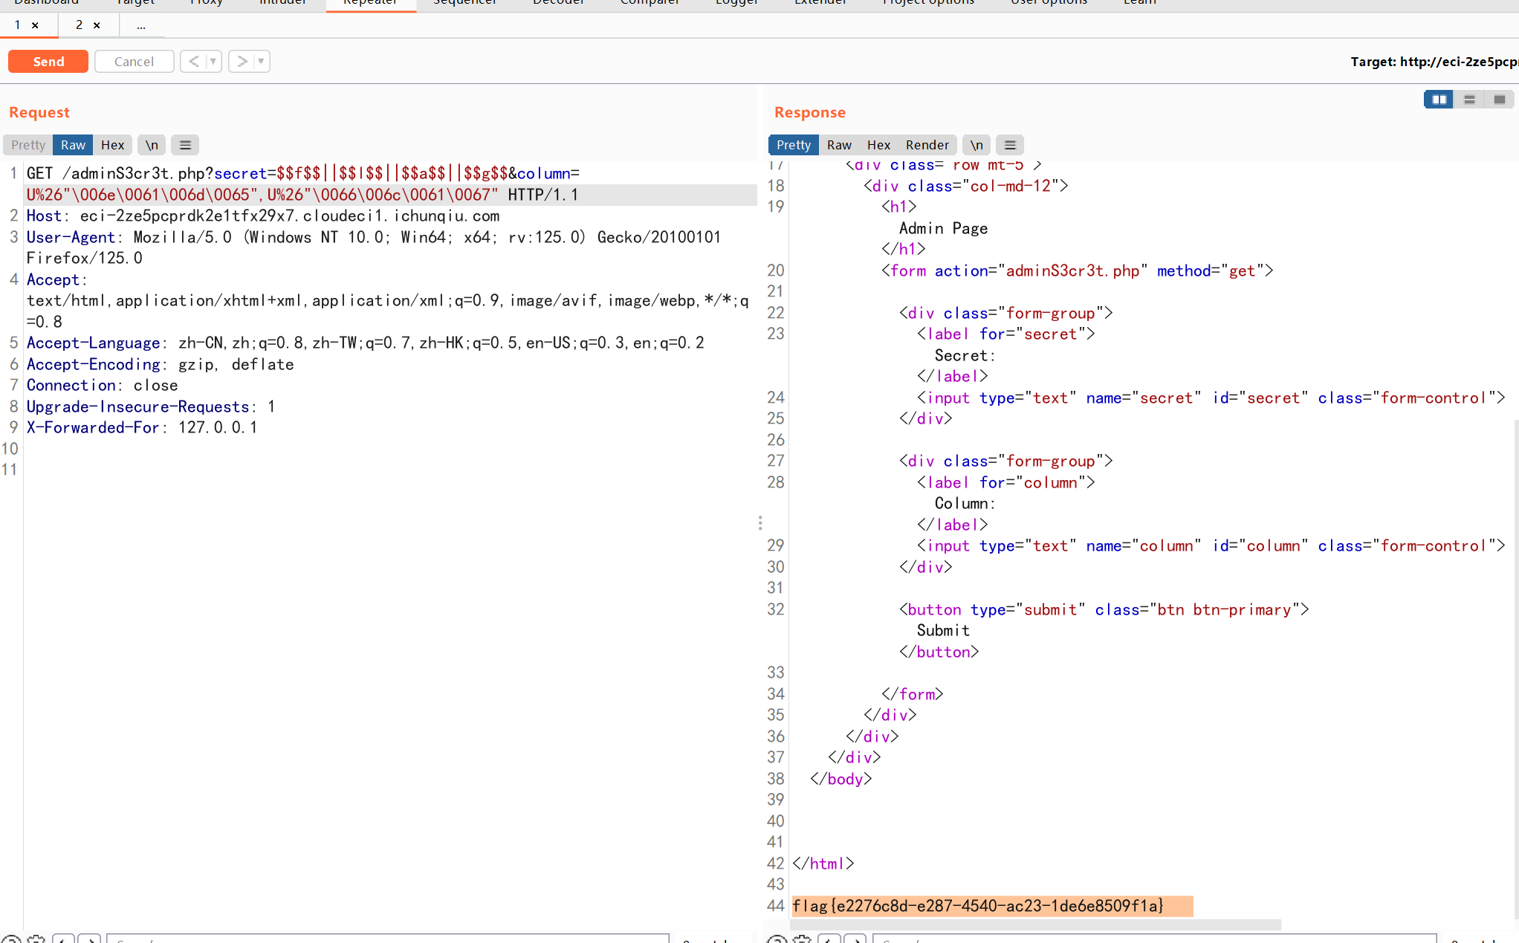Switch to combined tabbed layout icon
Image resolution: width=1519 pixels, height=943 pixels.
pyautogui.click(x=1499, y=100)
